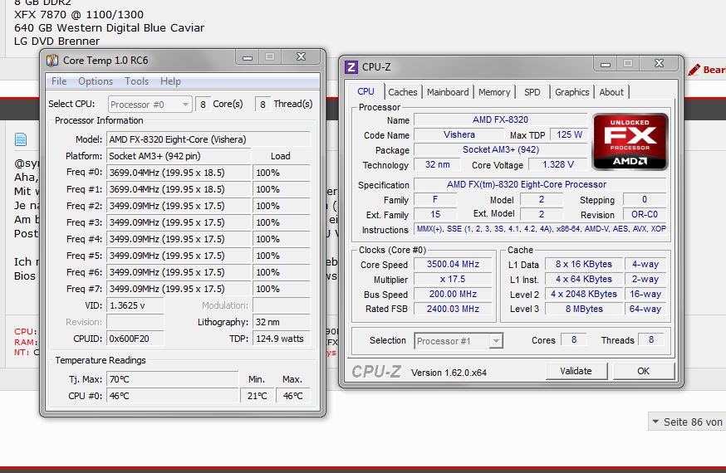Click the Model field AMD FX-8320 Eight-Core (Vishera)
The width and height of the screenshot is (726, 473).
(208, 139)
